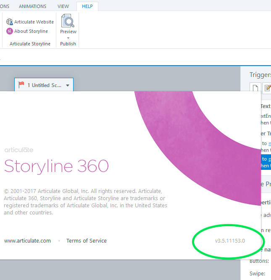
Task: Click the version number v3.5.11153.0
Action: tap(230, 241)
